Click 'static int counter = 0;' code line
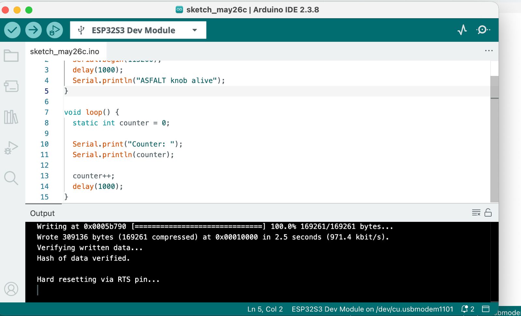521x316 pixels. coord(121,123)
